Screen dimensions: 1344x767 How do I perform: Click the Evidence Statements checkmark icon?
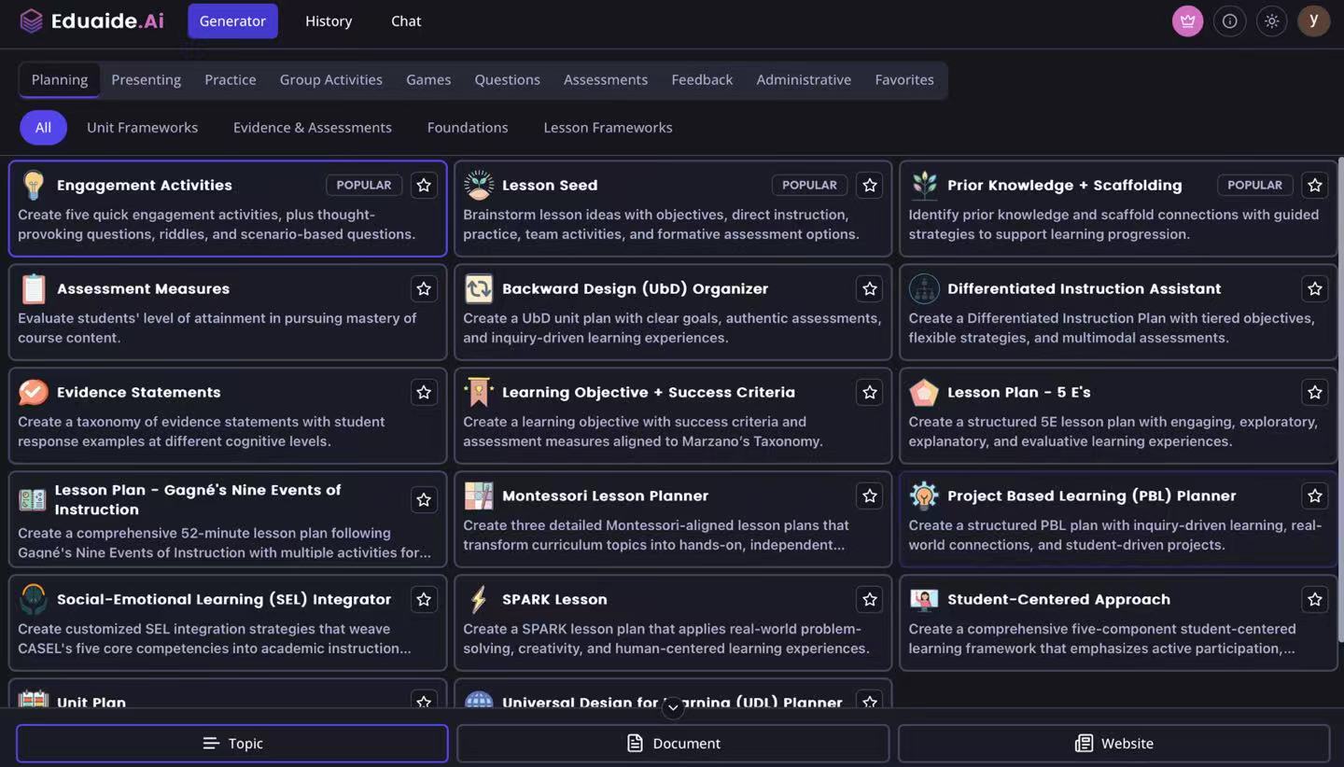point(34,392)
